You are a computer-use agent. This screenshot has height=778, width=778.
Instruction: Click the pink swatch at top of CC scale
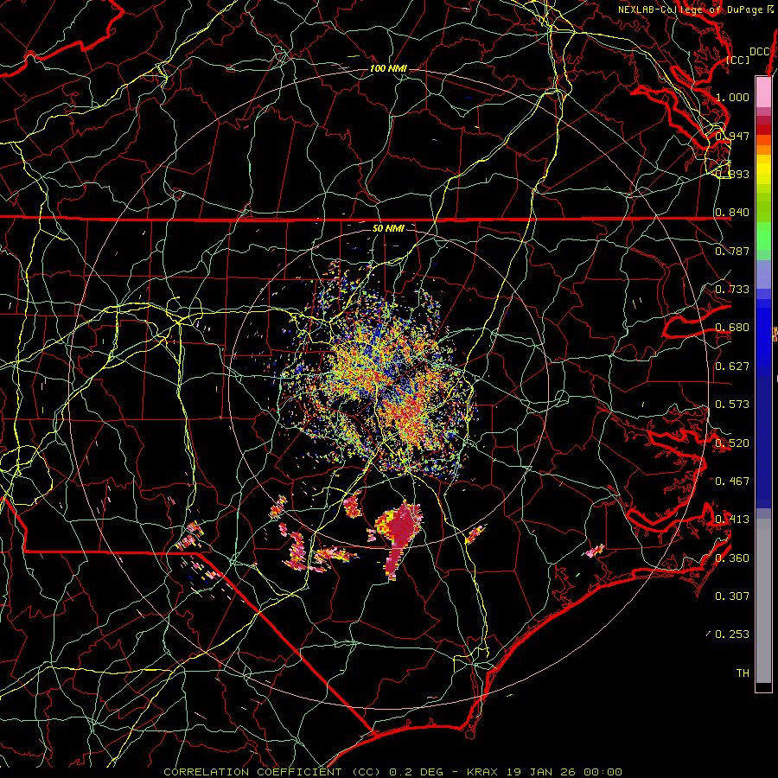[x=763, y=92]
